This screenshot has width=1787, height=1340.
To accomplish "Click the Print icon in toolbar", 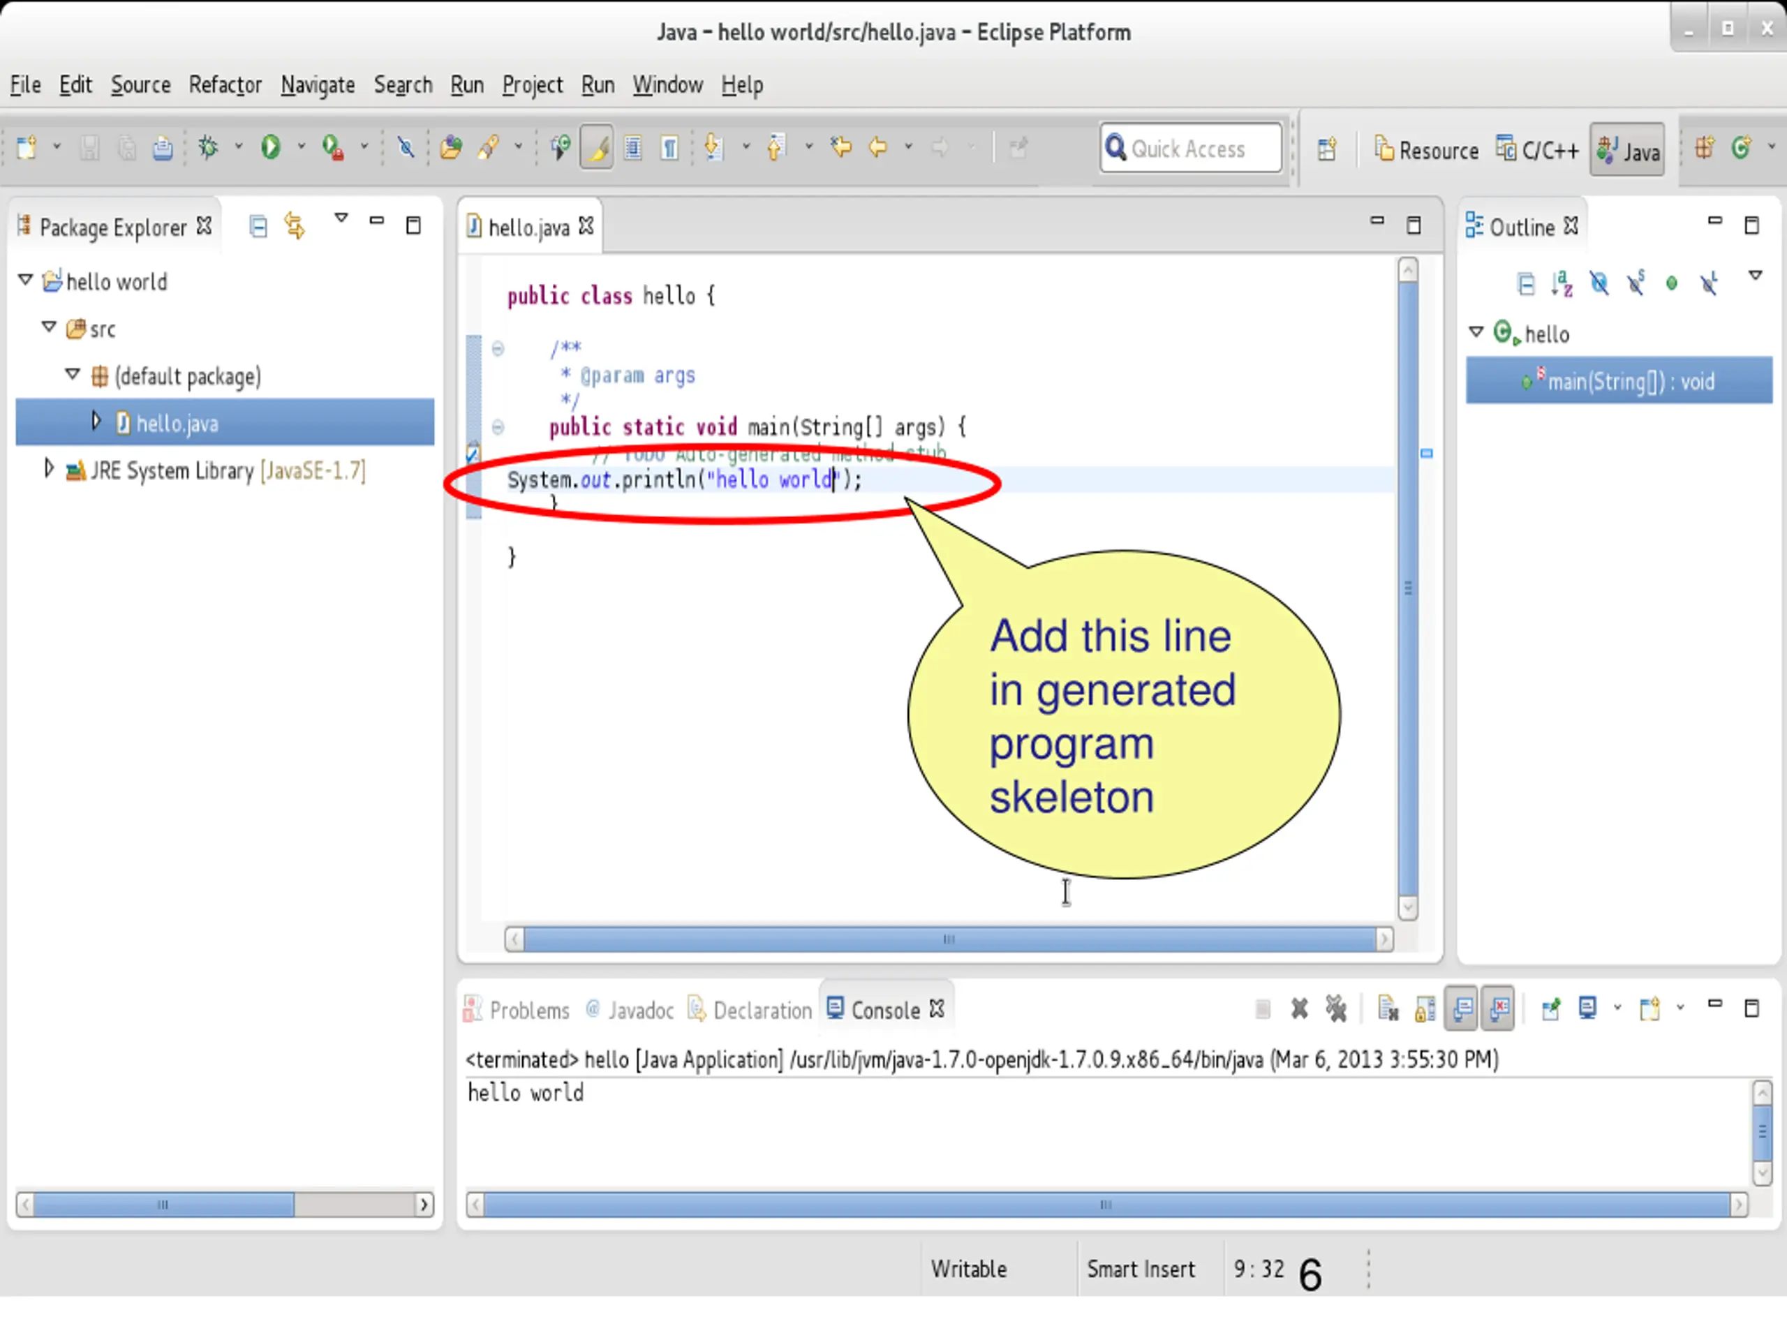I will (163, 149).
